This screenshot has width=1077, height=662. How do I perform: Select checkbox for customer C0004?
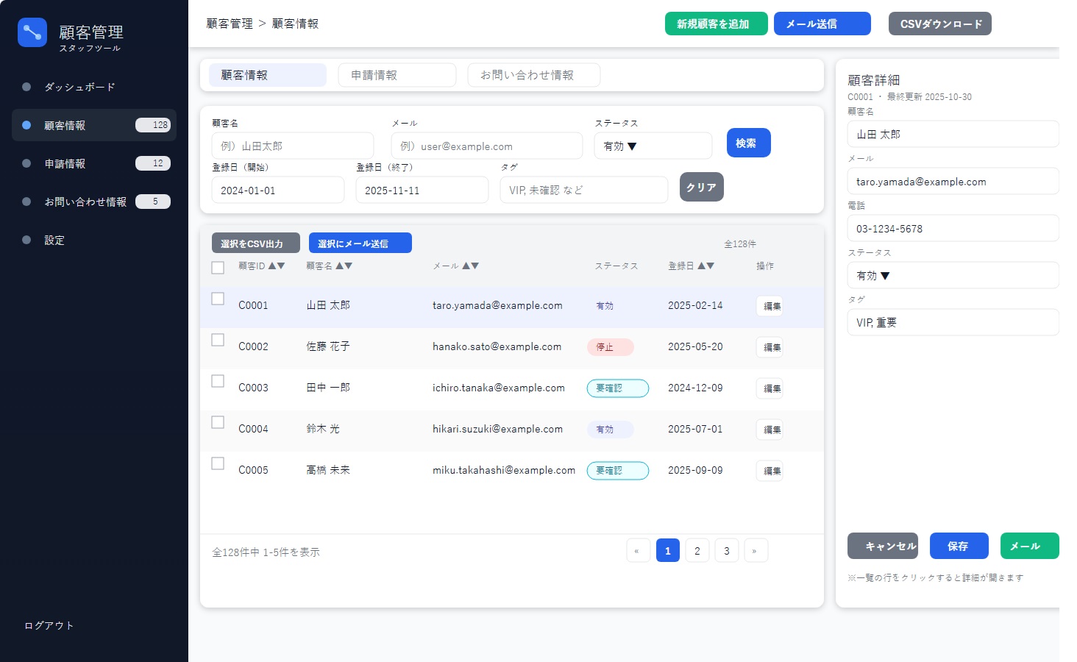click(218, 422)
